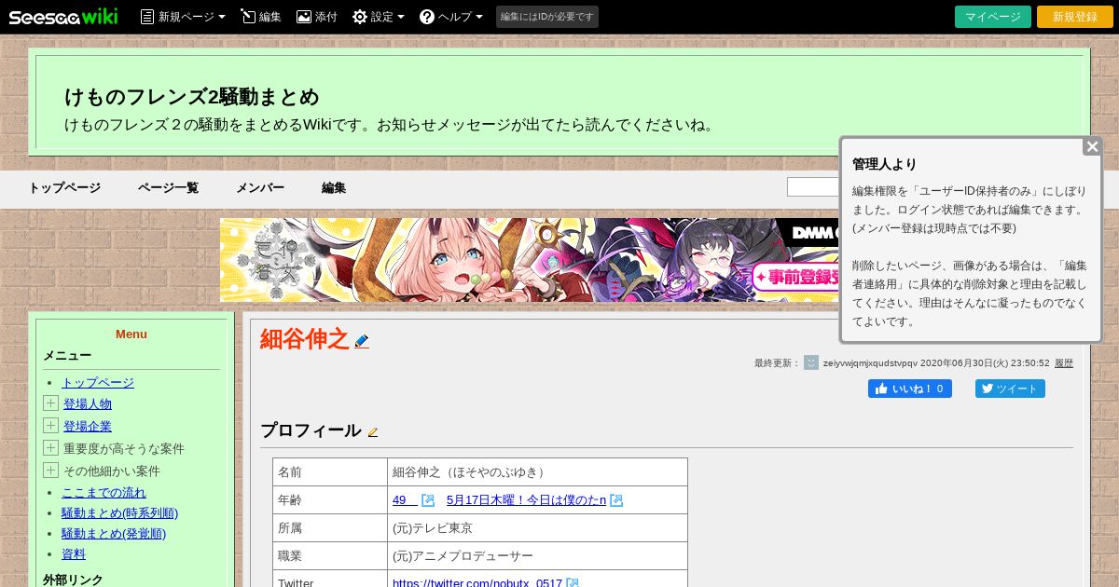Open the 編集 navigation tab
Viewport: 1119px width, 587px height.
(x=334, y=187)
